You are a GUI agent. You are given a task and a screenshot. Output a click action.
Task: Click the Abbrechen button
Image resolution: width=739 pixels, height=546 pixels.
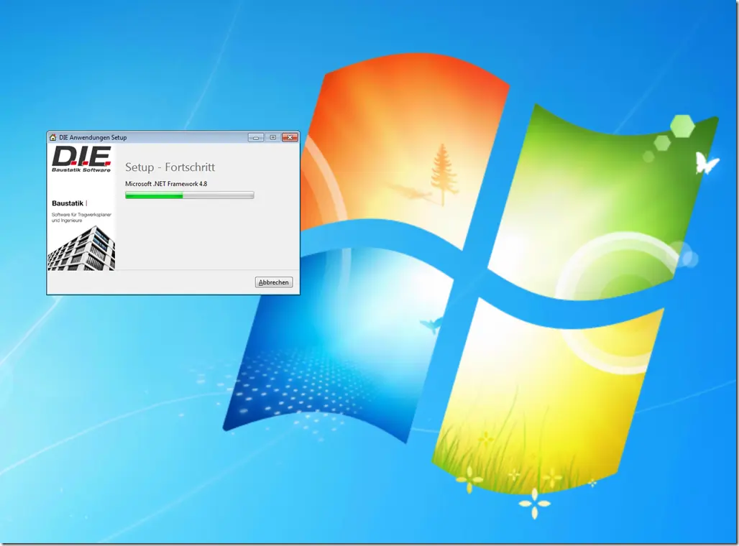click(274, 282)
